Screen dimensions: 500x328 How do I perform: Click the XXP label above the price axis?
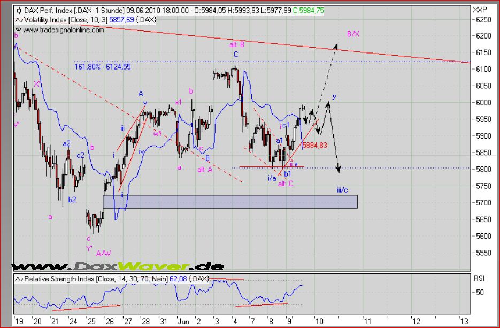tap(480, 10)
